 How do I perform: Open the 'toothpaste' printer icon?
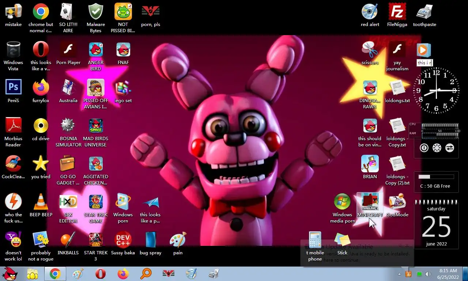click(424, 15)
